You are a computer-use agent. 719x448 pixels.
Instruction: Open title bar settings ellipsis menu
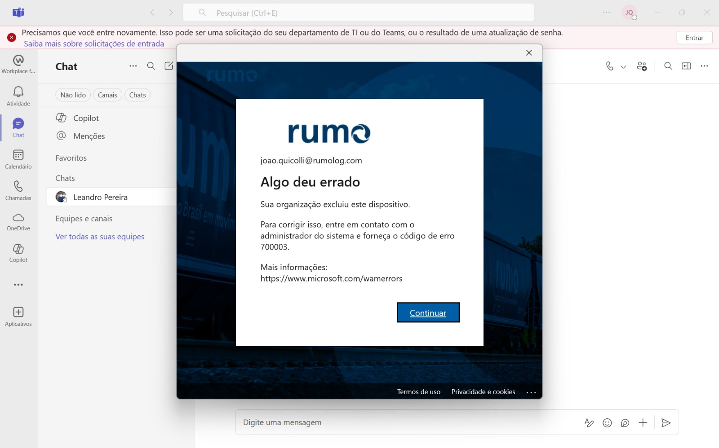tap(607, 13)
